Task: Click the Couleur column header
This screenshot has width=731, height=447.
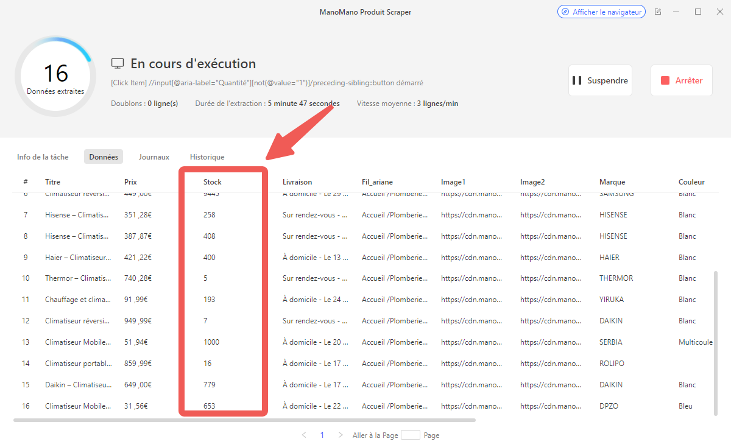Action: 691,182
